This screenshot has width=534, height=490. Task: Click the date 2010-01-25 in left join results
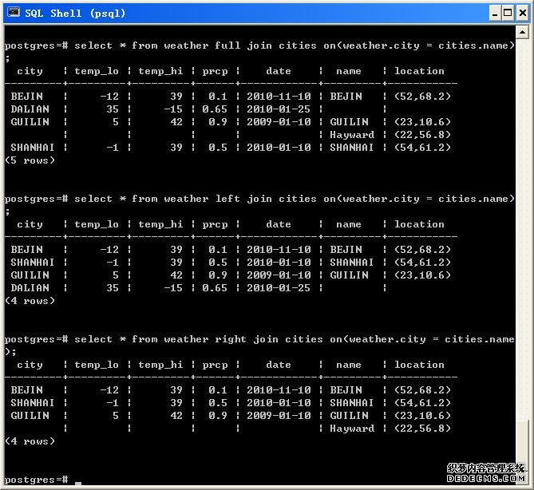point(278,288)
